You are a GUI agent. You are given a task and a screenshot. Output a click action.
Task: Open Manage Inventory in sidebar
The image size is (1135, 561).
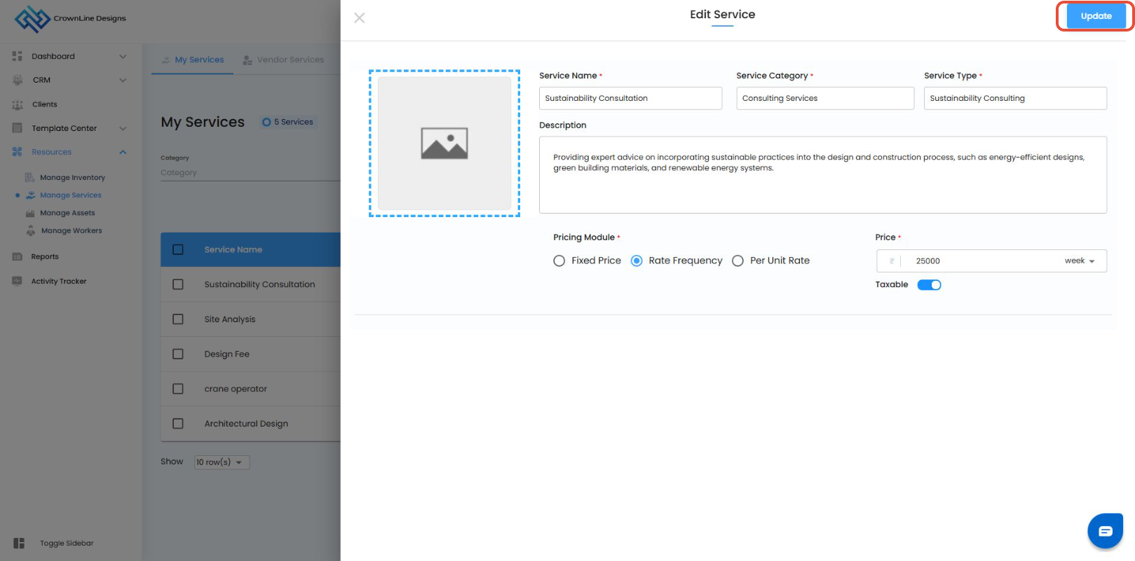point(72,178)
